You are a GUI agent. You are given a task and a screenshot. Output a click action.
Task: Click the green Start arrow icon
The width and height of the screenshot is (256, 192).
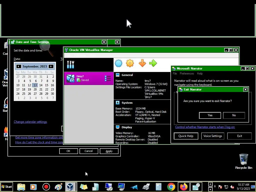pyautogui.click(x=153, y=63)
